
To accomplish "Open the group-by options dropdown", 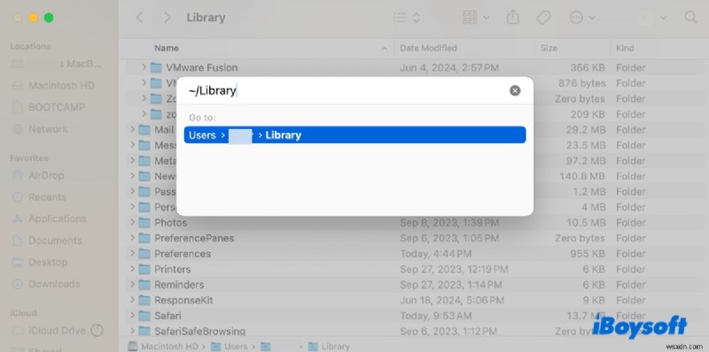I will point(476,18).
